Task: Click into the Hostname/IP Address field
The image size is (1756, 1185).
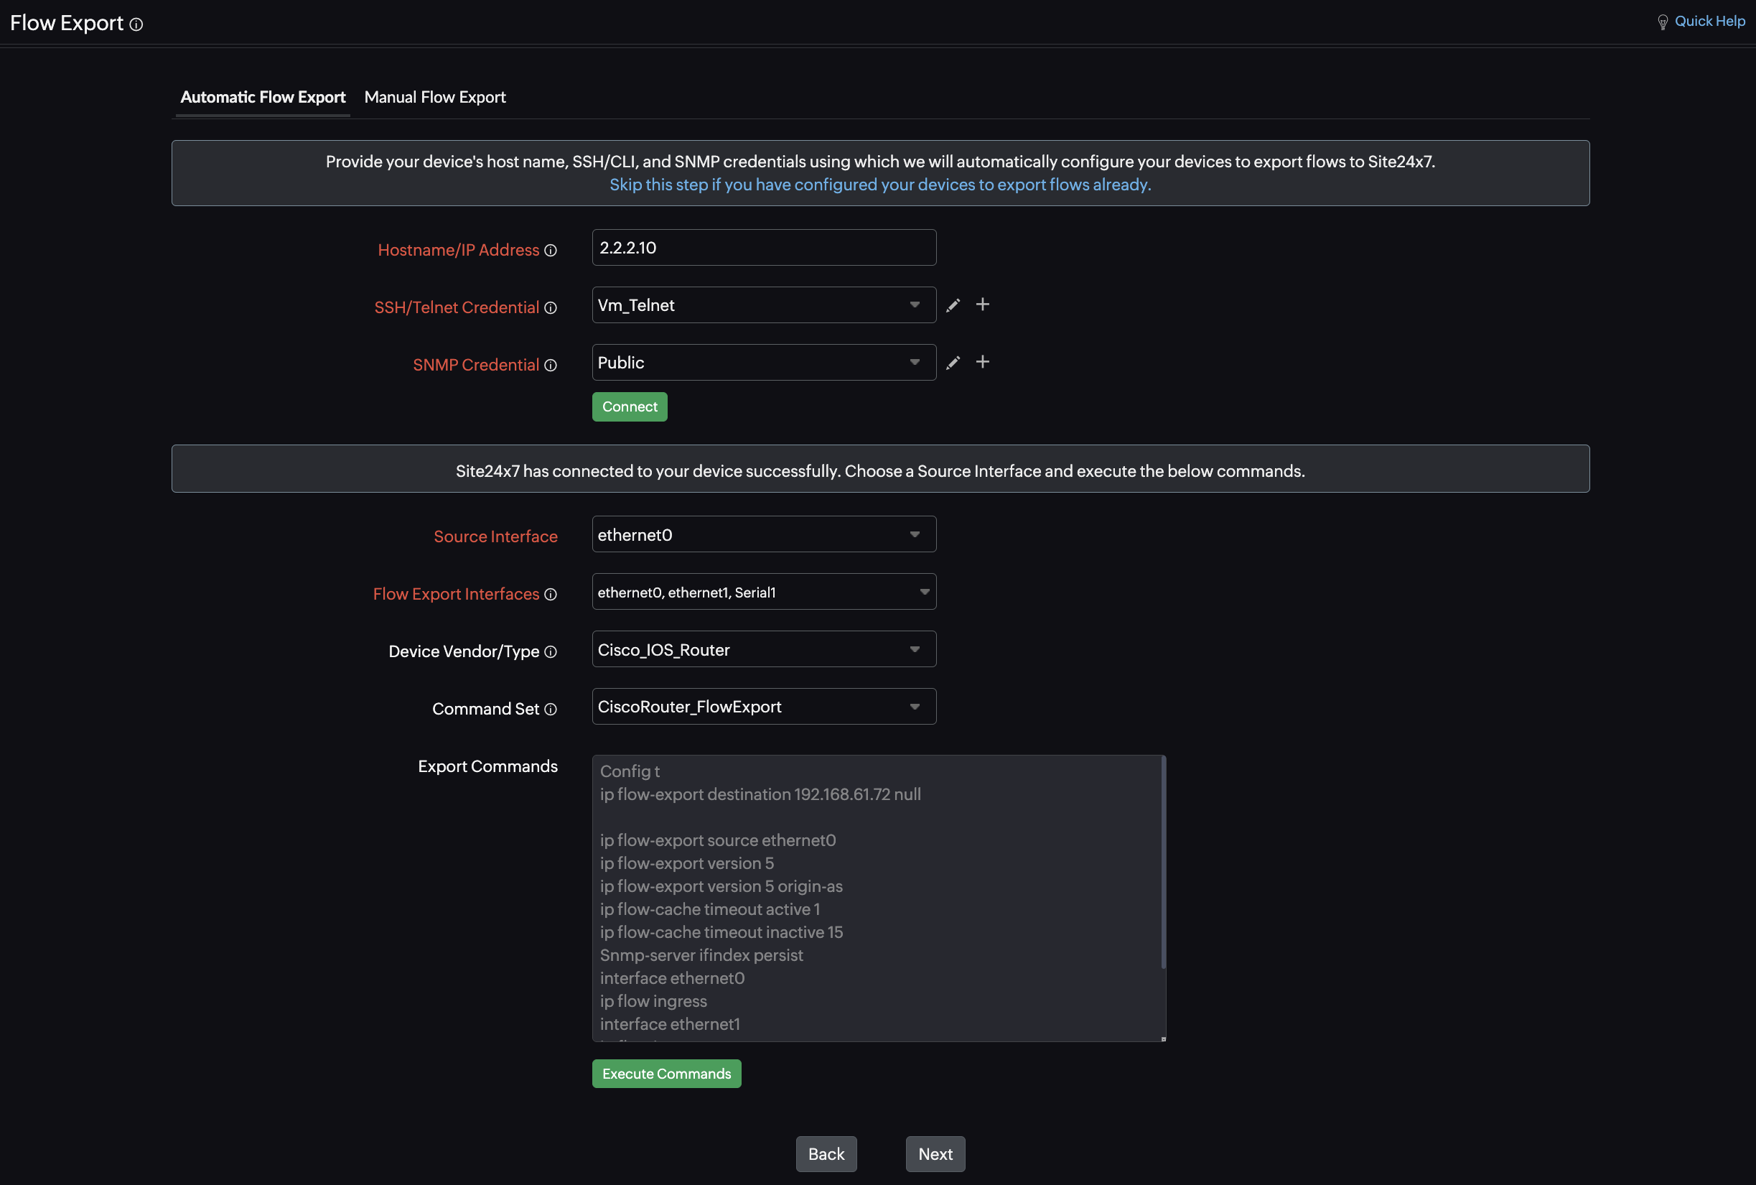Action: [764, 247]
